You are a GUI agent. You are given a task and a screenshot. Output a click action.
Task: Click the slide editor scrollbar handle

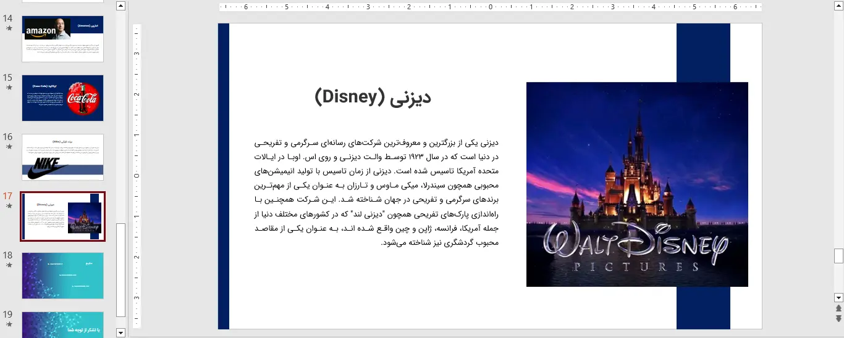pyautogui.click(x=838, y=256)
